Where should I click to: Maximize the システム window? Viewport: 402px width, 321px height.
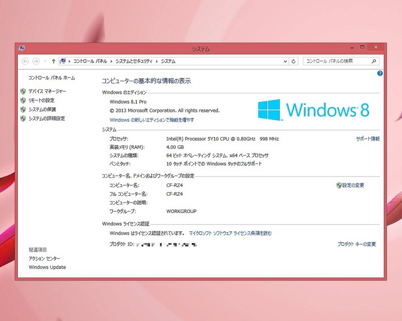[x=362, y=48]
